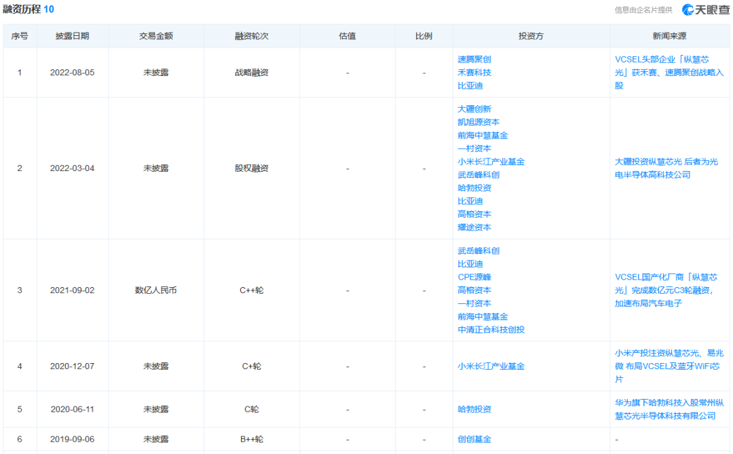Open 高榕资本 in the C++轮 row

tap(474, 290)
